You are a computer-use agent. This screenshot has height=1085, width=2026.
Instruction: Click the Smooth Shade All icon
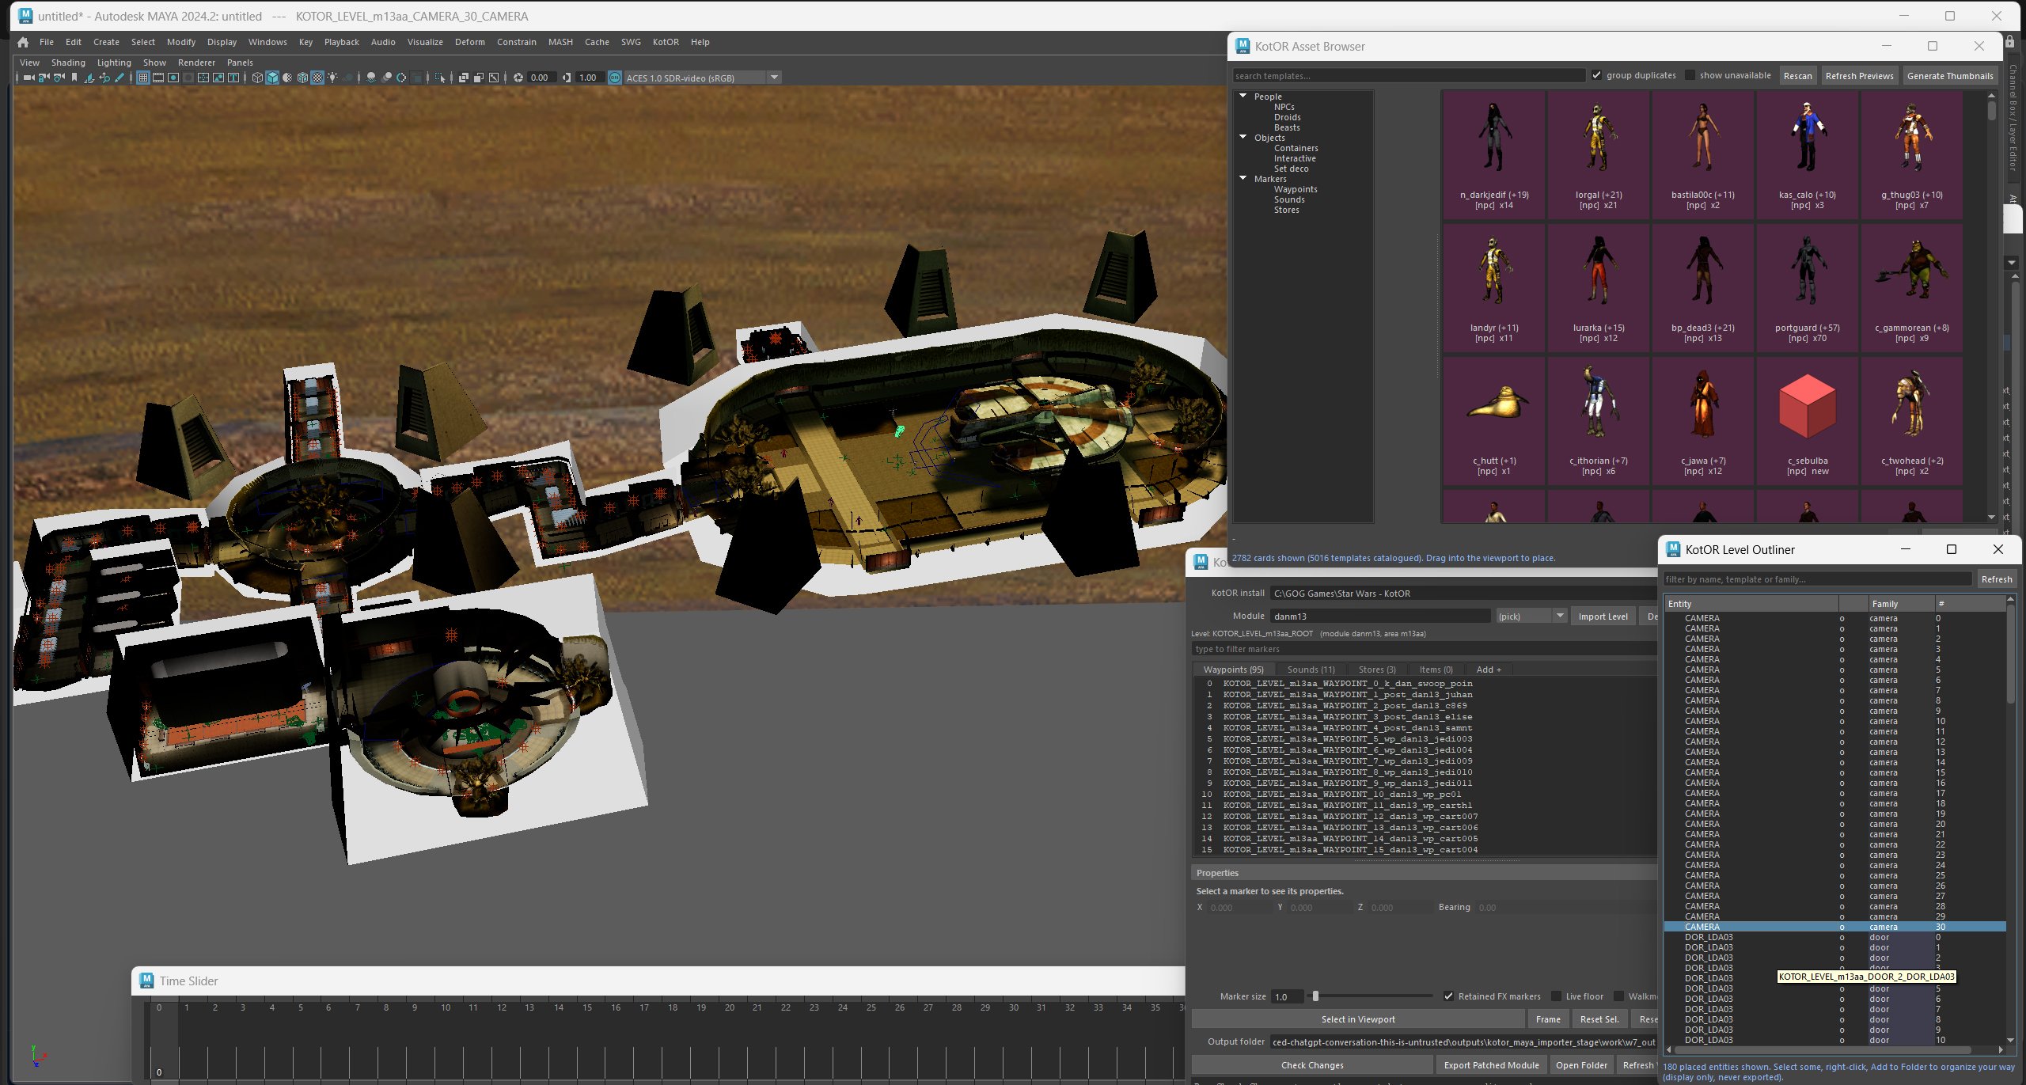pyautogui.click(x=272, y=78)
